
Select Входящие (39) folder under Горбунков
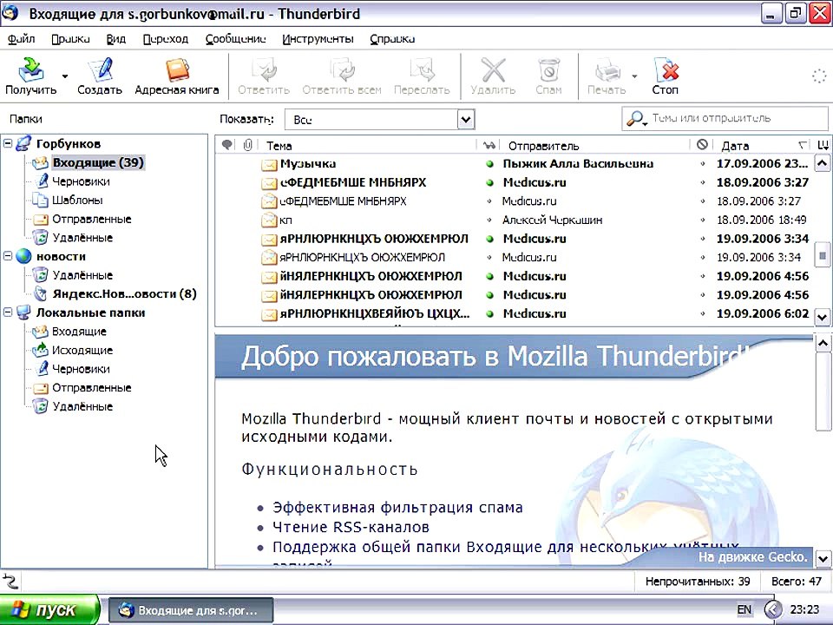coord(98,162)
